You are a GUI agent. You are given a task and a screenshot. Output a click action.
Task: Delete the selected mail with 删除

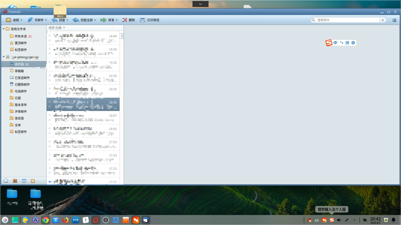[129, 20]
